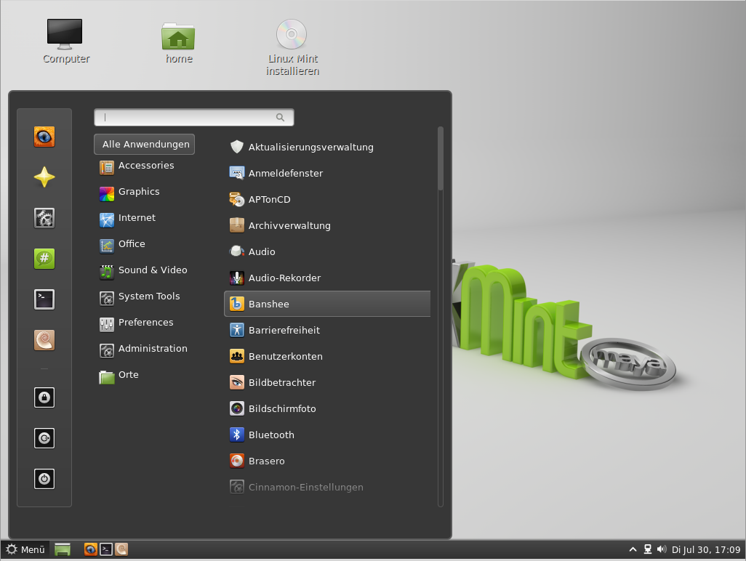
Task: Click the logout icon in menu sidebar
Action: 44,438
